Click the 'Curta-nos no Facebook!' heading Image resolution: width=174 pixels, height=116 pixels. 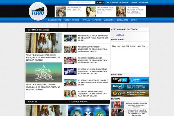point(125,29)
